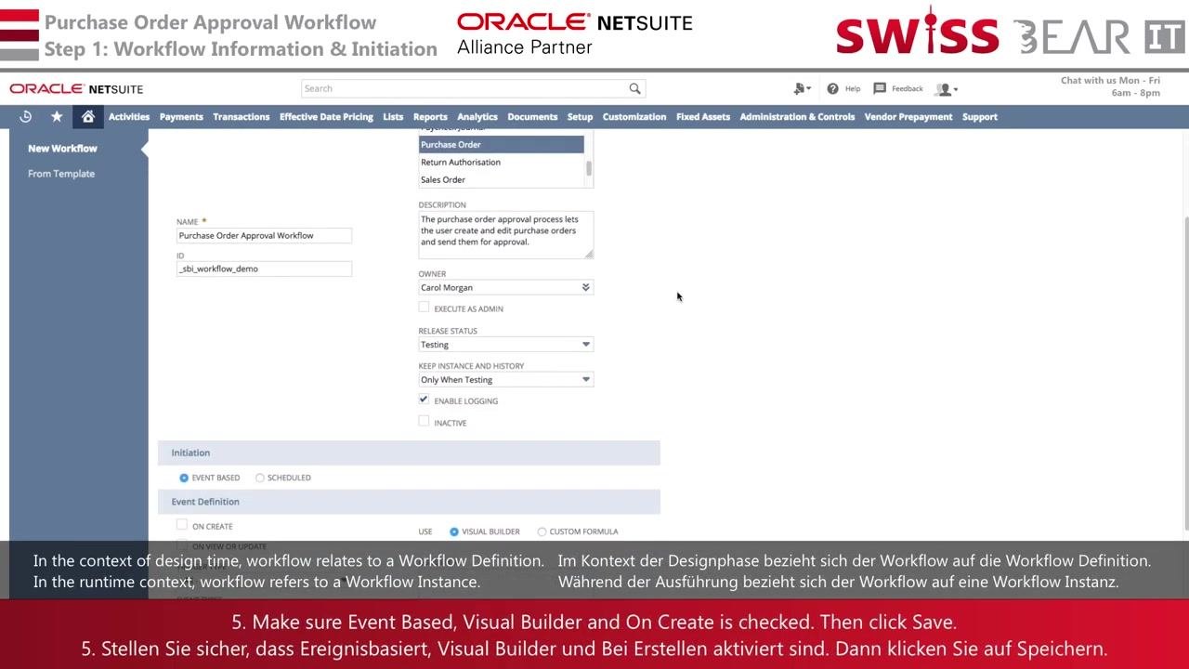1189x669 pixels.
Task: Open the Transactions menu
Action: (x=241, y=117)
